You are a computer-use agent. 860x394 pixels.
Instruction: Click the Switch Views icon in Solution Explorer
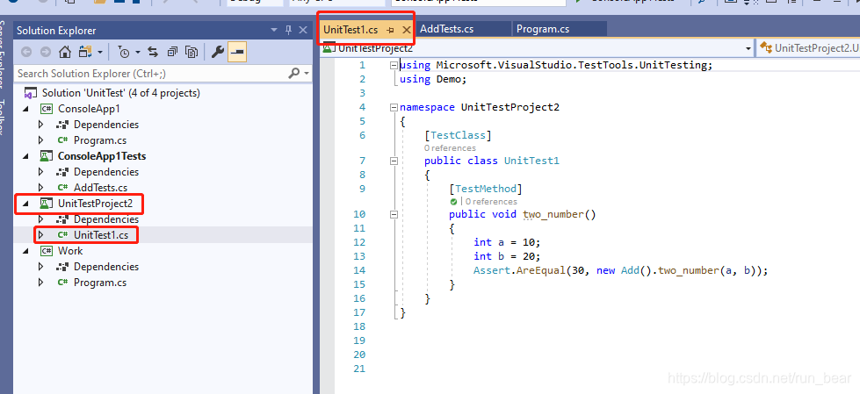click(x=85, y=52)
